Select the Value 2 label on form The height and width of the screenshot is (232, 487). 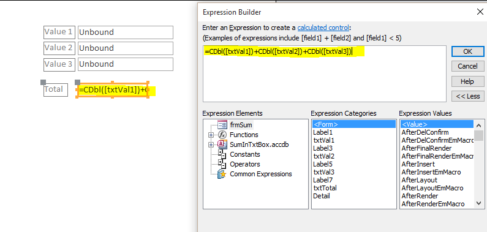tap(59, 48)
